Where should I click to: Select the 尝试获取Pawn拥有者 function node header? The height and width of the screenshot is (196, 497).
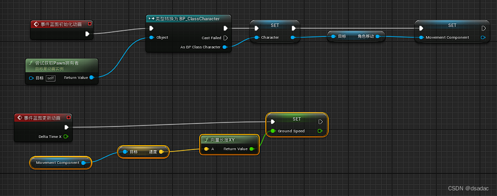click(62, 65)
